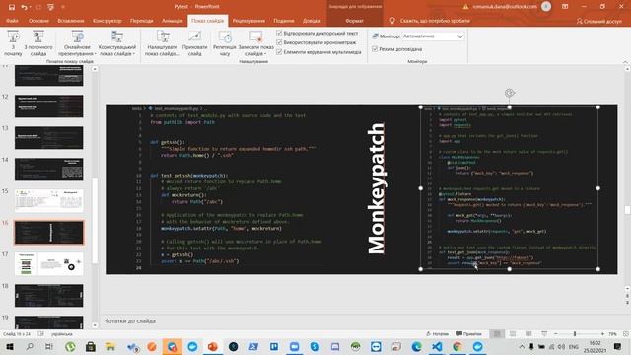Screen dimensions: 631x355
Task: Toggle Presenter view (Режим доповідача) checkbox
Action: (375, 49)
